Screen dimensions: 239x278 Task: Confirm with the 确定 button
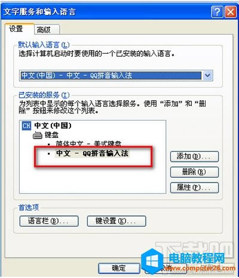pyautogui.click(x=119, y=268)
